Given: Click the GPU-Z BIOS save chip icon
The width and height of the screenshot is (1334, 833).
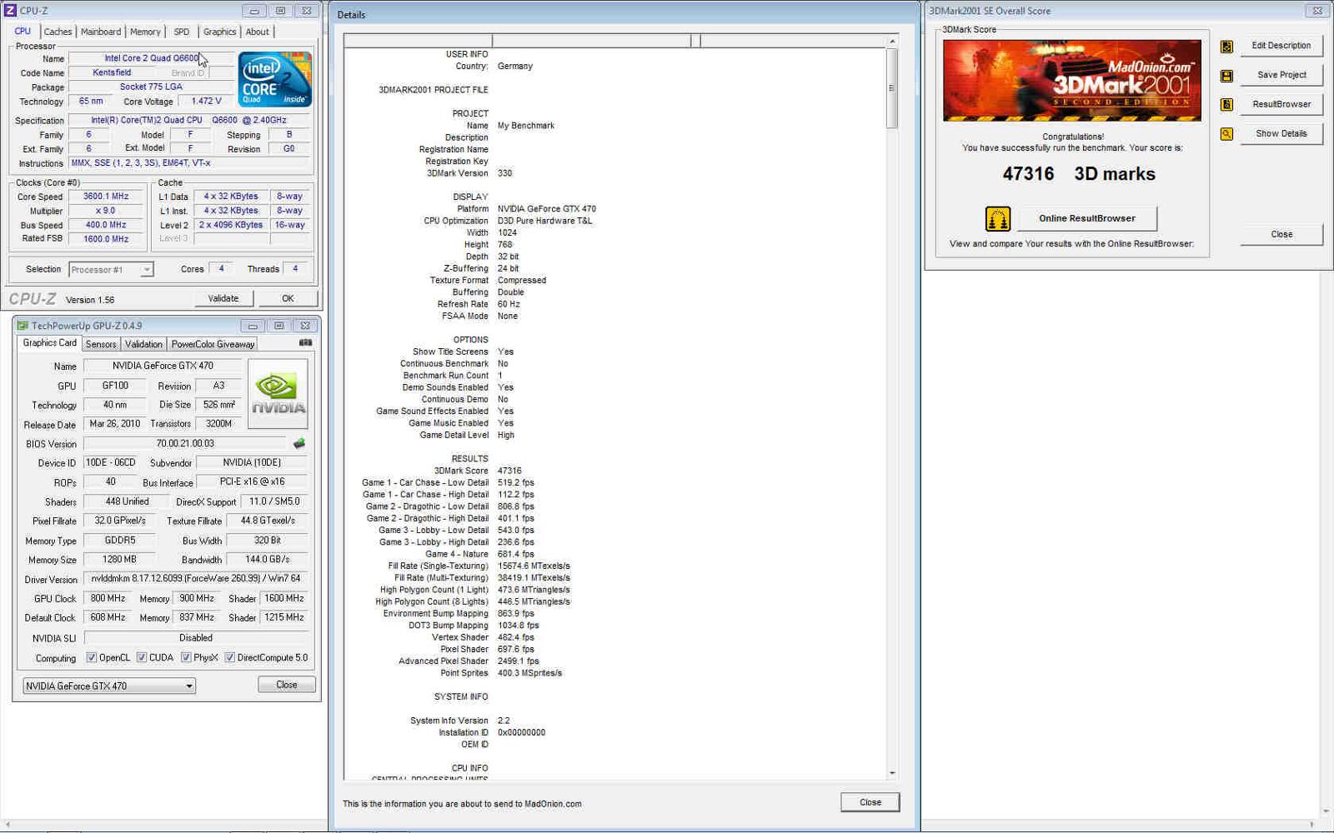Looking at the screenshot, I should (299, 444).
